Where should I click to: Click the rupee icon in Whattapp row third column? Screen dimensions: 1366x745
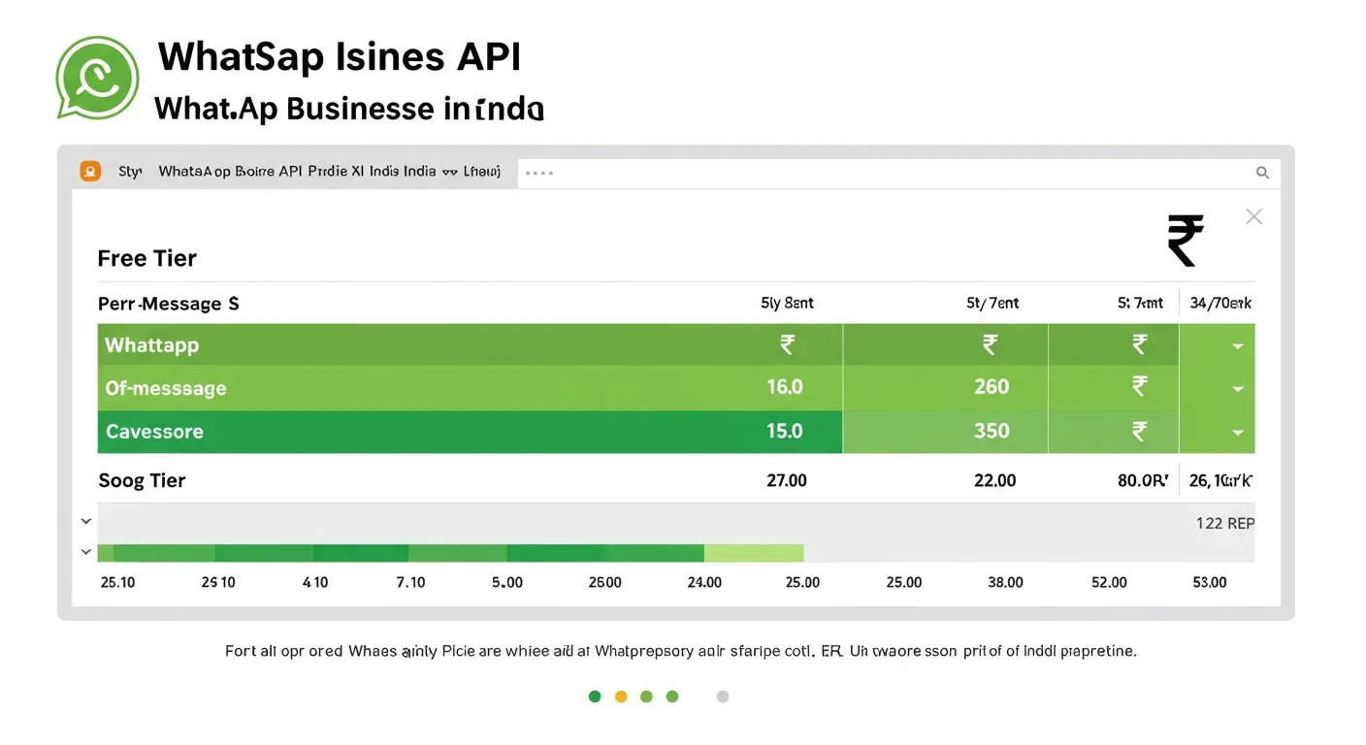(1139, 344)
